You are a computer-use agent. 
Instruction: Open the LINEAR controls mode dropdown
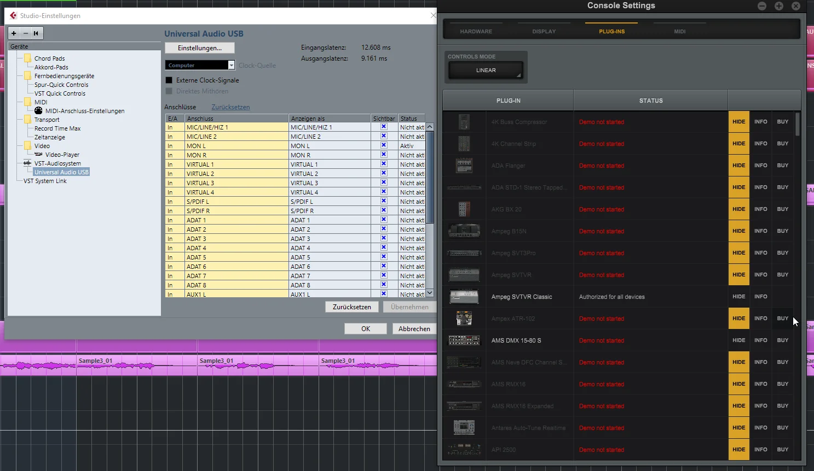[x=486, y=70]
